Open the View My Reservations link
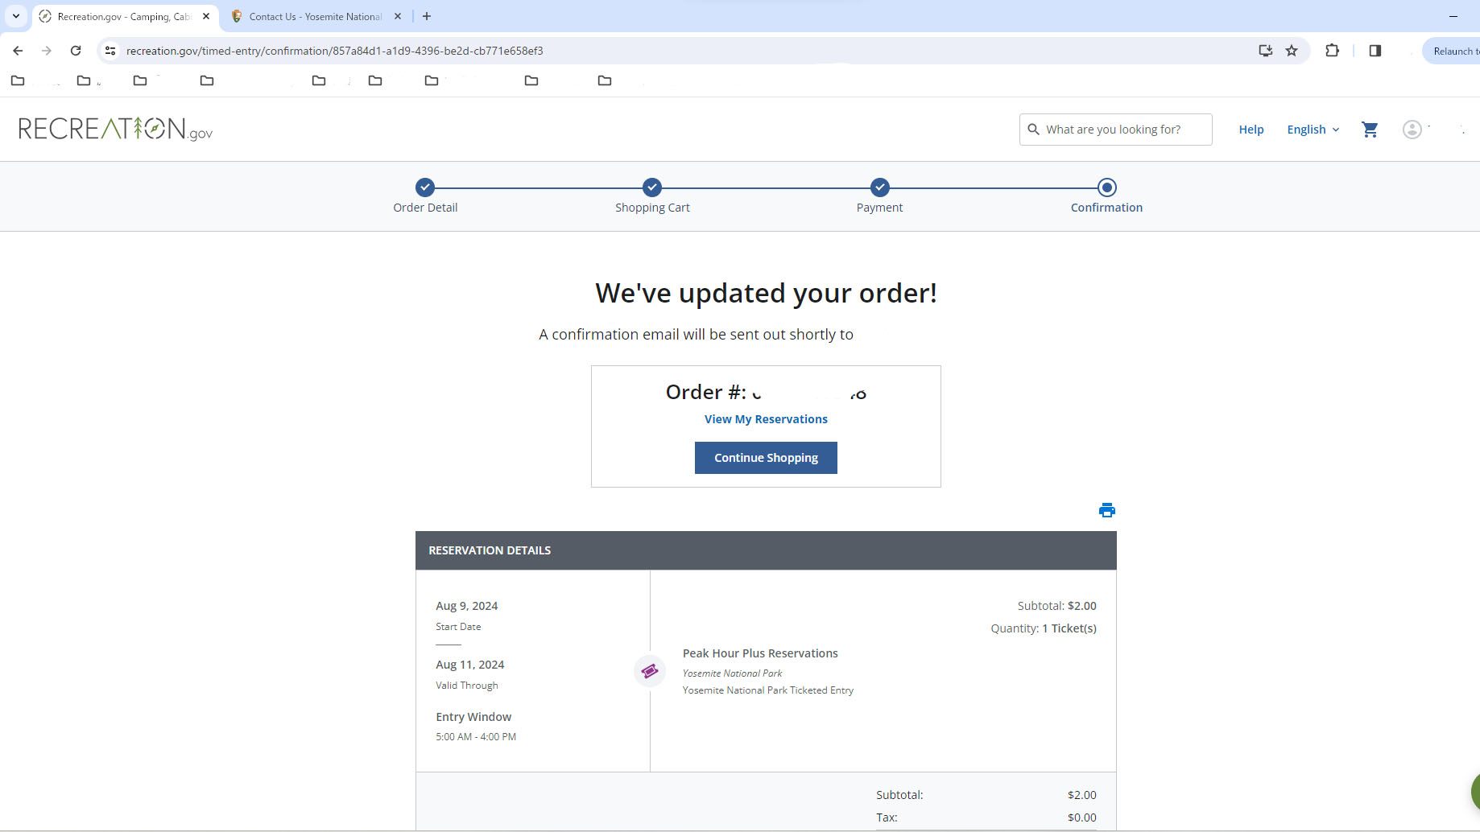The height and width of the screenshot is (832, 1480). (765, 419)
